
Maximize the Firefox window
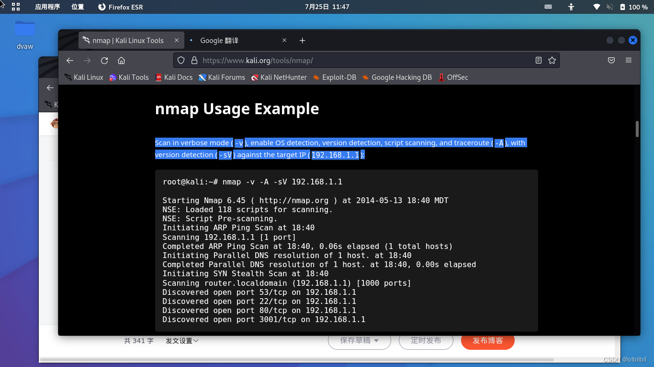tap(621, 41)
